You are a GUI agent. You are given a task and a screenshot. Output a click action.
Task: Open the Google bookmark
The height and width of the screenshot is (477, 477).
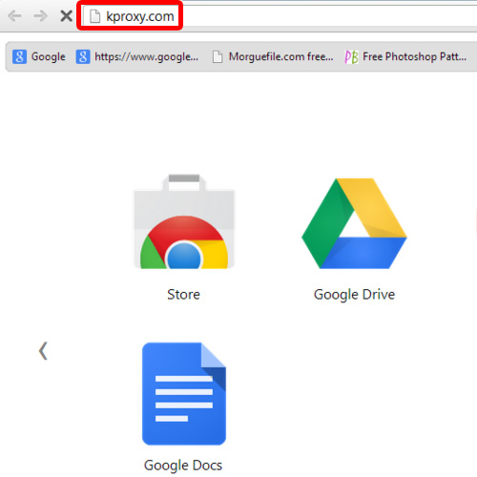pos(39,57)
